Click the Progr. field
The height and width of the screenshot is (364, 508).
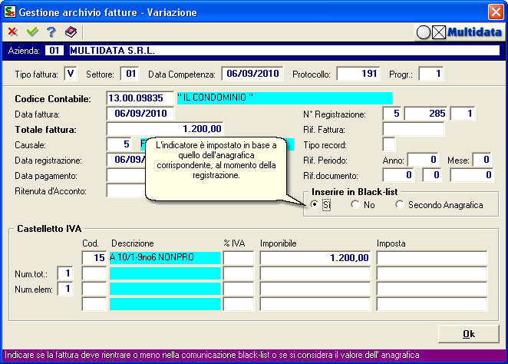431,74
